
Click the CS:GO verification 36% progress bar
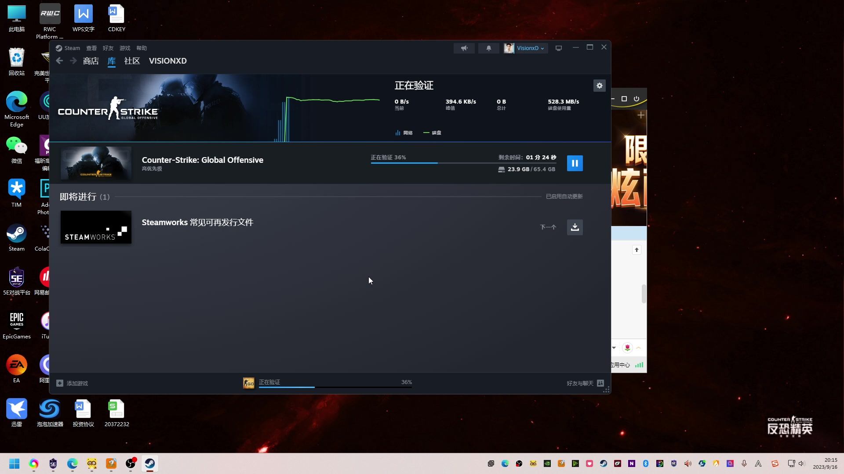pyautogui.click(x=463, y=163)
